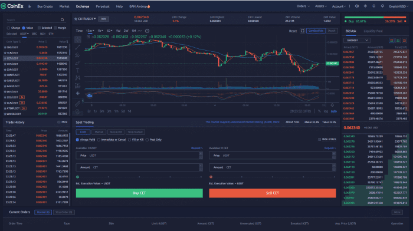Select the text annotation tool on chart
This screenshot has height=231, width=413.
click(x=78, y=70)
